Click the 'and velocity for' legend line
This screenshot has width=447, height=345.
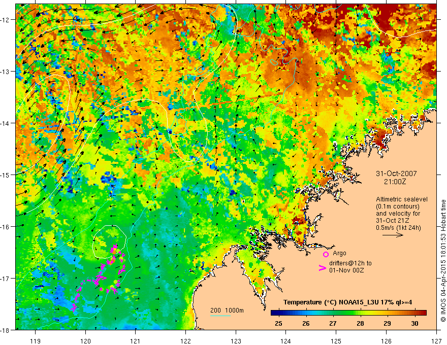click(x=398, y=214)
